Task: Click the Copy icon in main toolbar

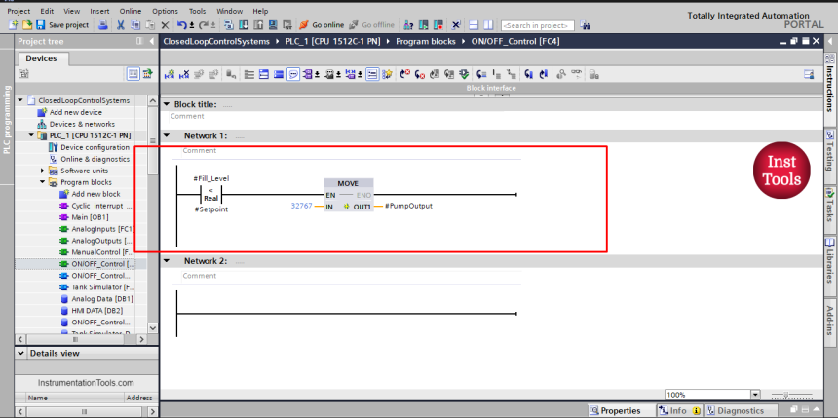Action: [x=135, y=25]
